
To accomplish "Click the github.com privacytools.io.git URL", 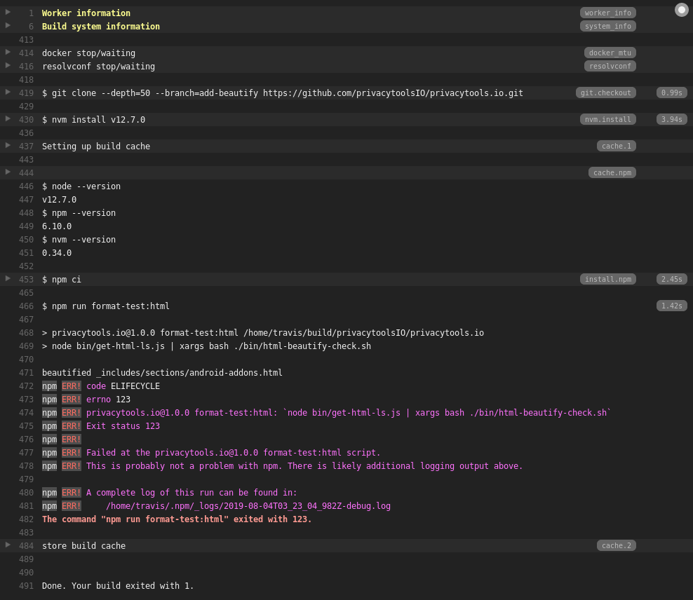I will (x=393, y=93).
